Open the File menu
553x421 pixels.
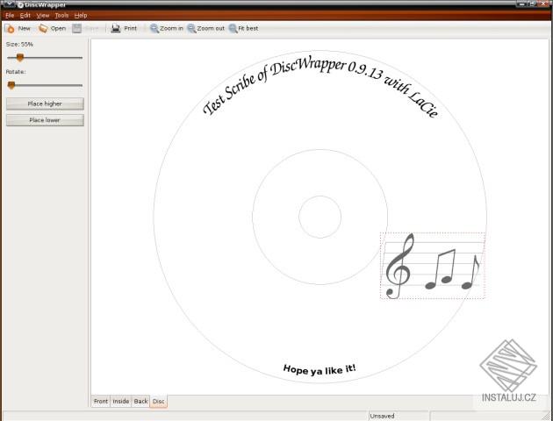tap(10, 16)
